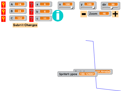
Task: Click the question mark icon beside variable b
Action: [x=31, y=12]
